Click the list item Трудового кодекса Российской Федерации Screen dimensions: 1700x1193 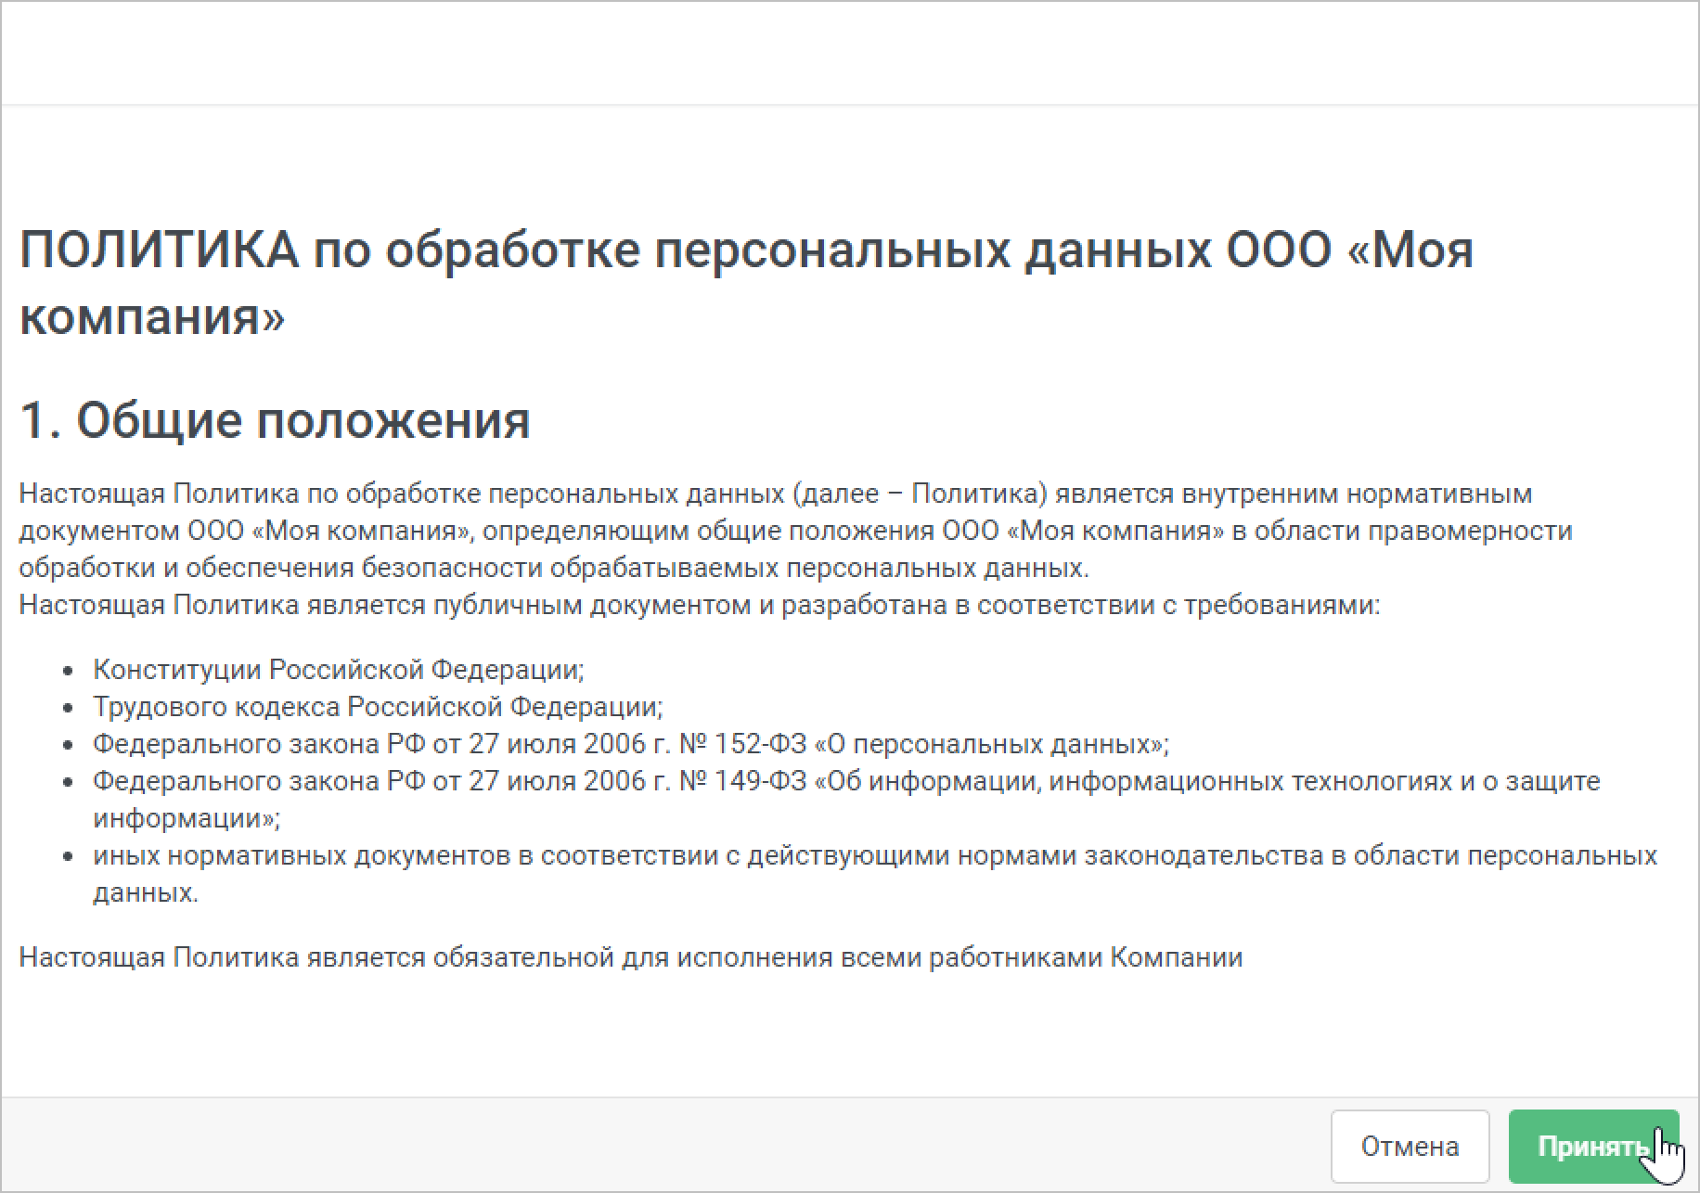(x=378, y=707)
